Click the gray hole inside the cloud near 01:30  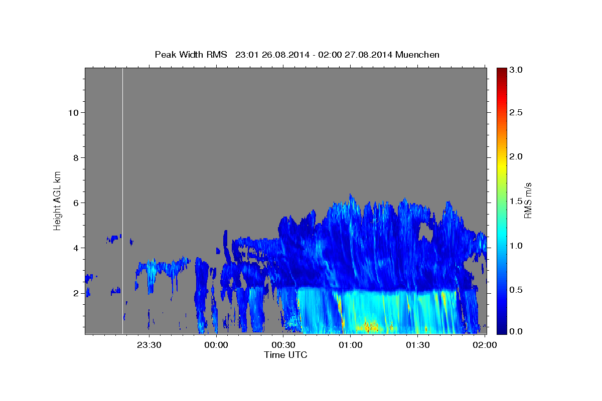pos(427,232)
